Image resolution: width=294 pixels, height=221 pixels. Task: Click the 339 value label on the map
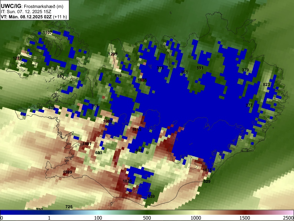point(52,108)
